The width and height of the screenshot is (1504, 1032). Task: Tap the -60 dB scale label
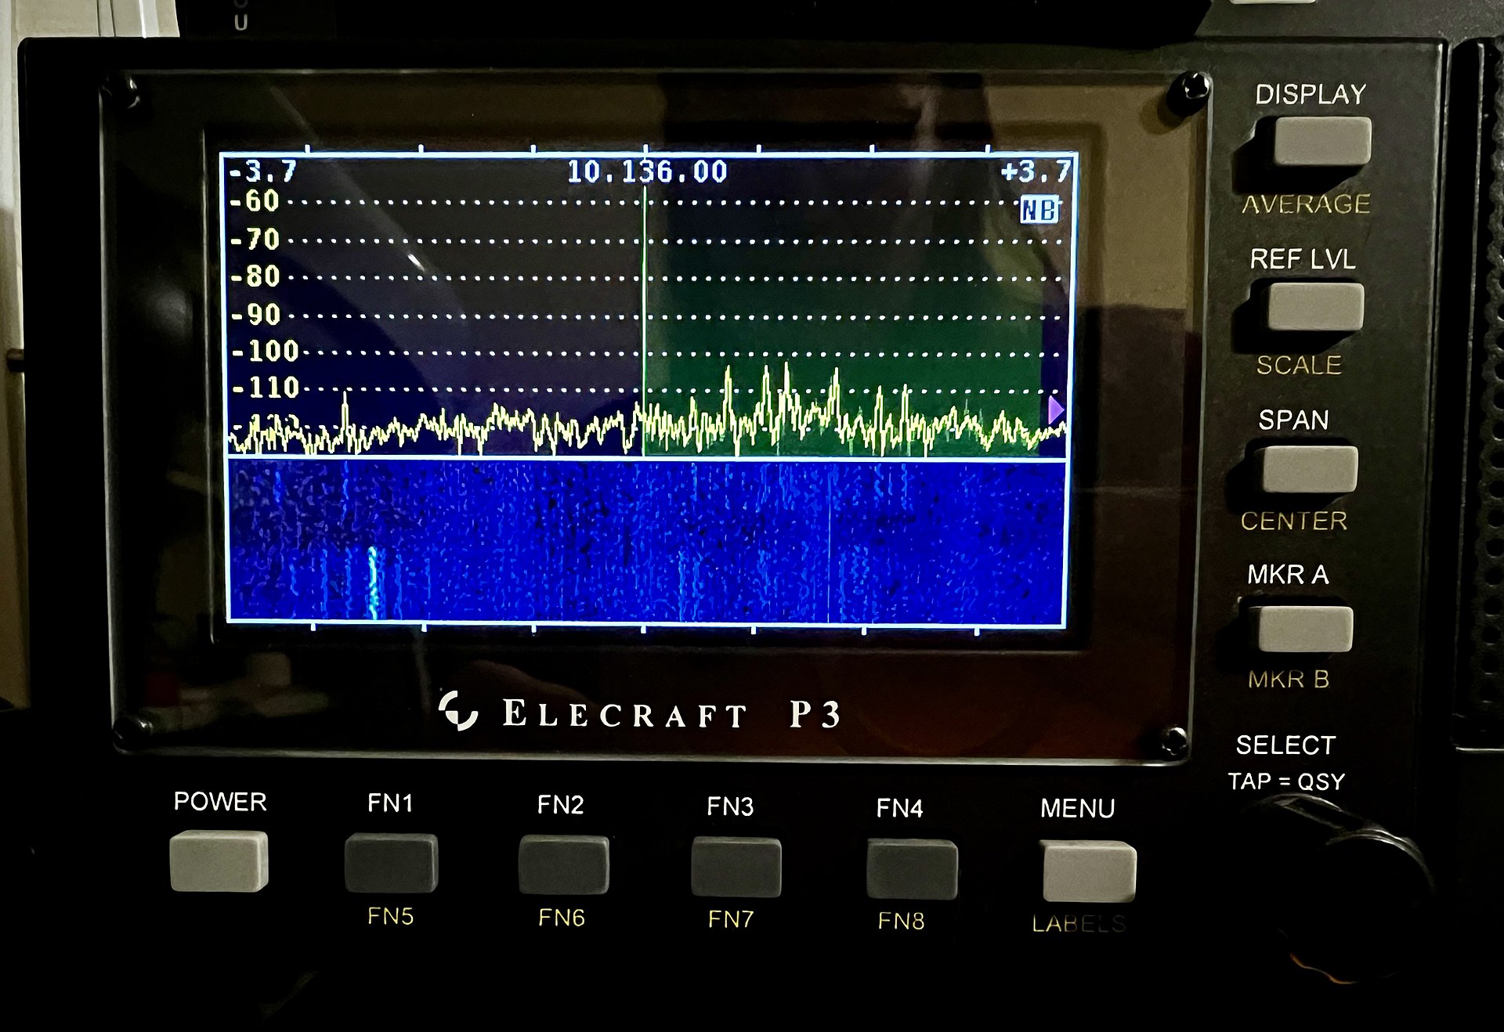[x=255, y=201]
